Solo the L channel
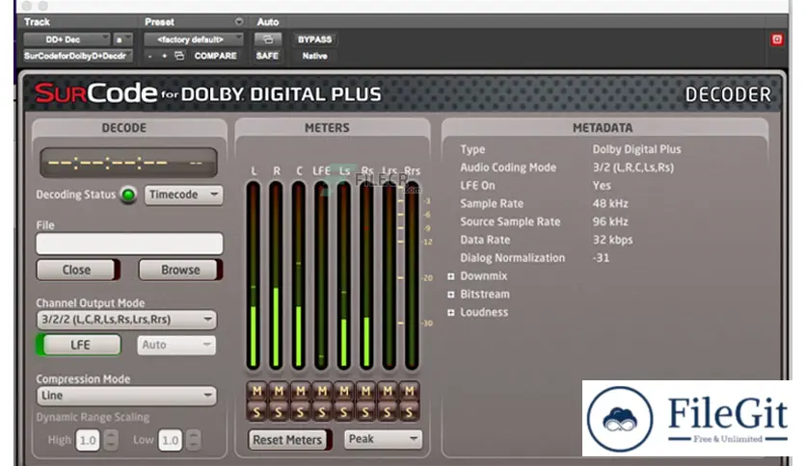This screenshot has height=466, width=806. click(256, 411)
